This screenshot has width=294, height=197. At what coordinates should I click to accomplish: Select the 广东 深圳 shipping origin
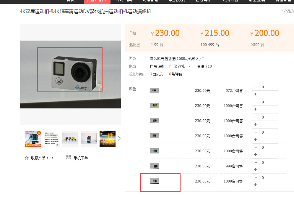coord(157,66)
